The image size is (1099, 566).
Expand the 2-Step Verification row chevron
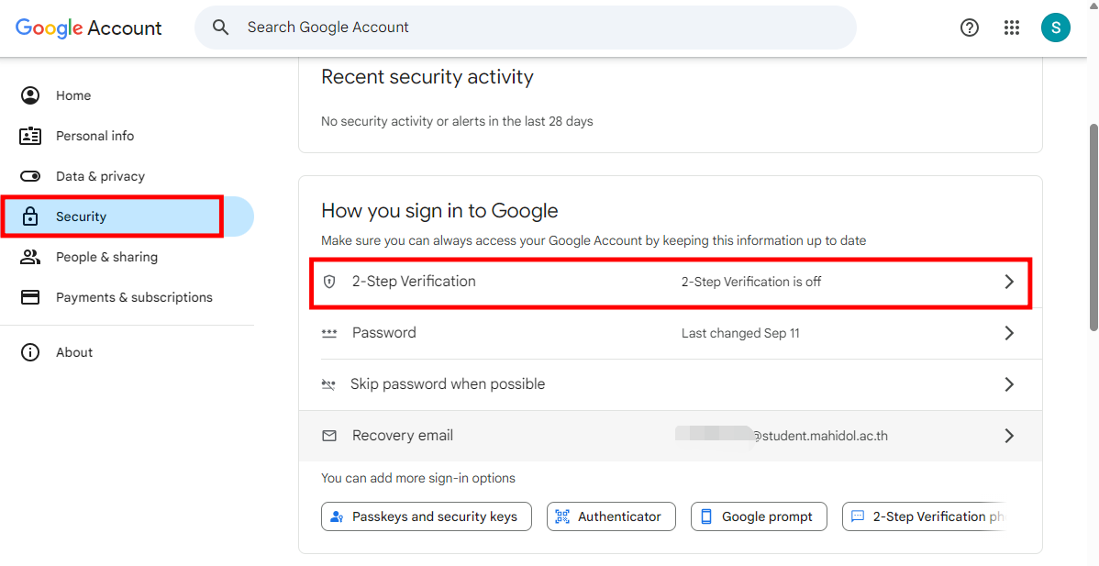1009,282
